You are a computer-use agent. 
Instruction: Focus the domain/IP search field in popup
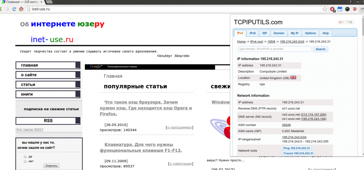coord(275,49)
